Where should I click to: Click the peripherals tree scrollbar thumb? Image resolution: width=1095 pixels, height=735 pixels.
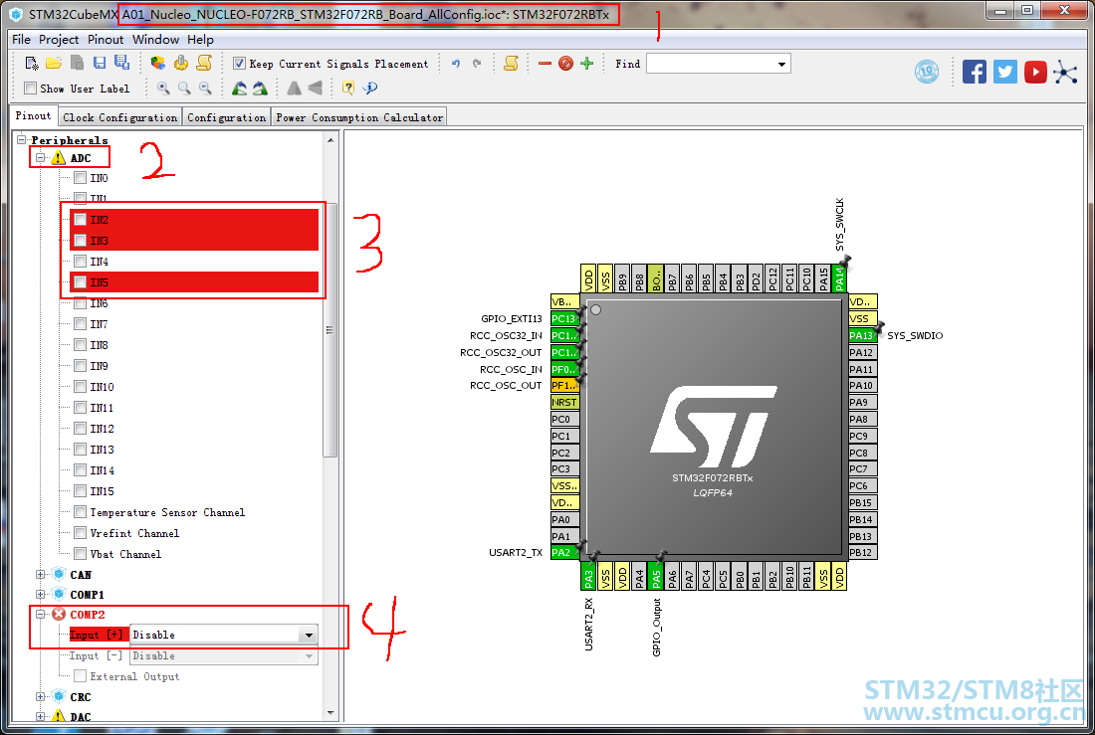[x=330, y=329]
